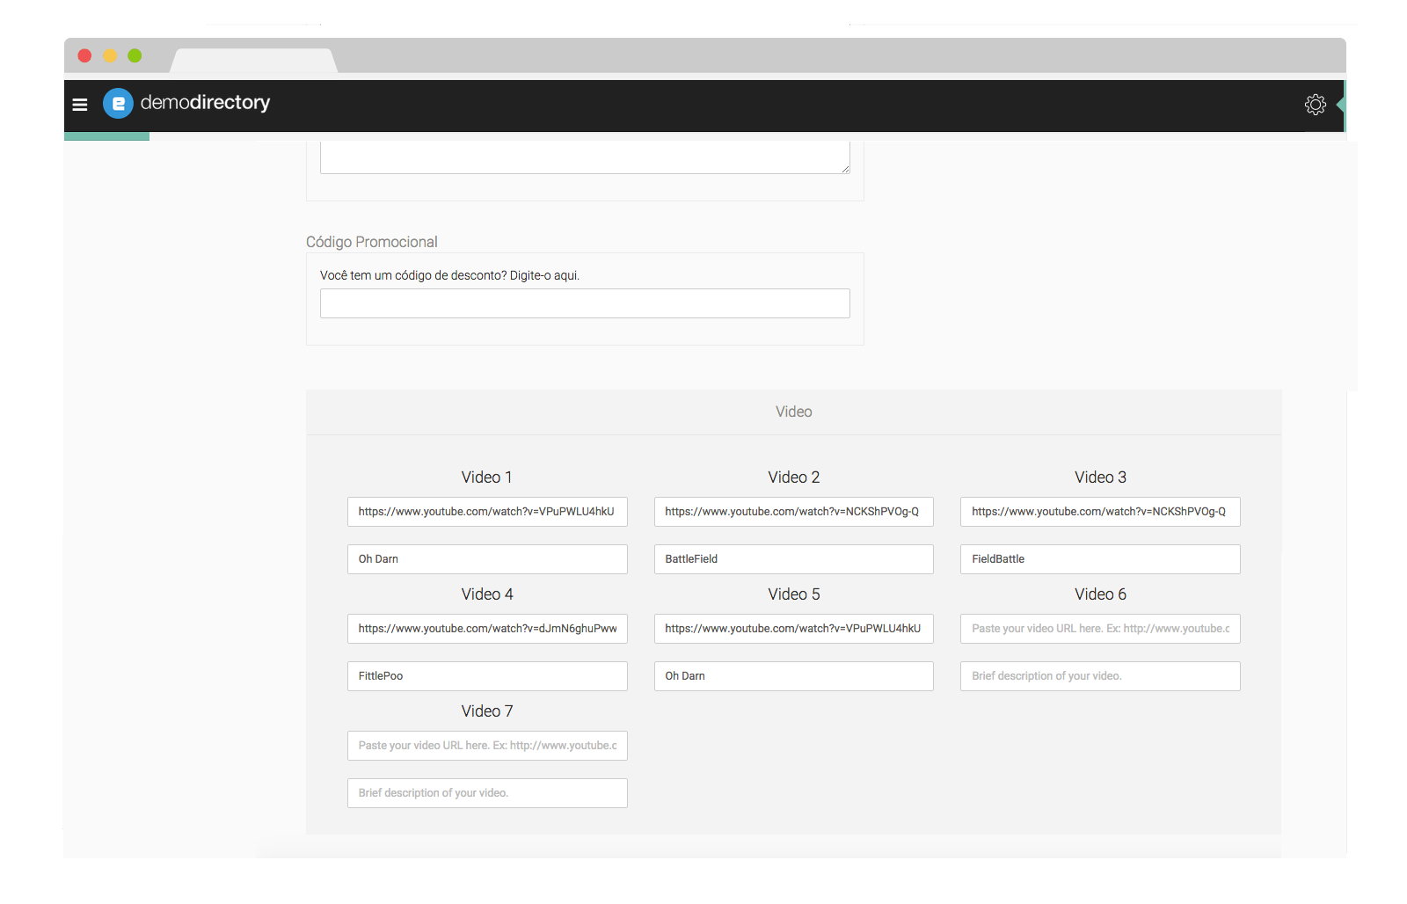
Task: Click the 'FittlePoo' description field
Action: 487,676
